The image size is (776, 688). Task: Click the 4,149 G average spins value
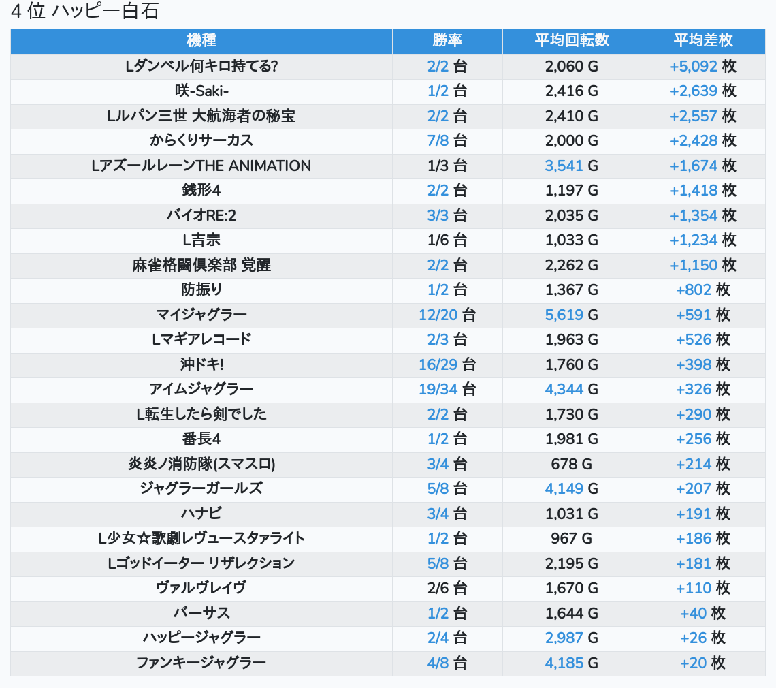coord(572,489)
